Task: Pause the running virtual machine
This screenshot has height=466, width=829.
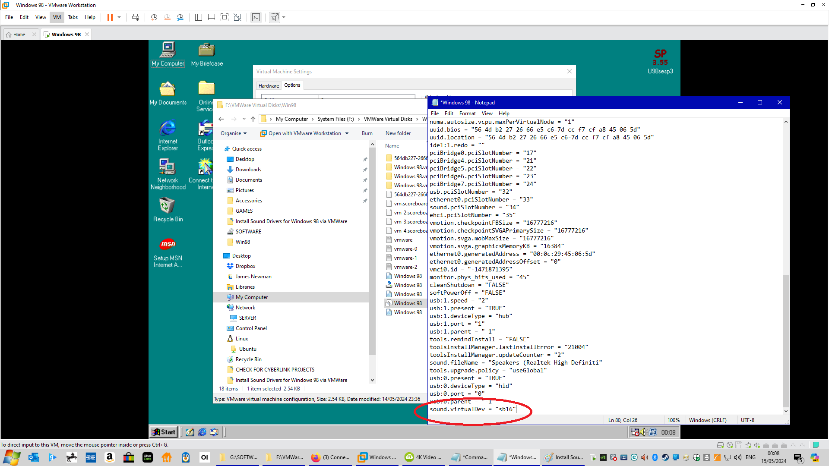Action: [110, 17]
